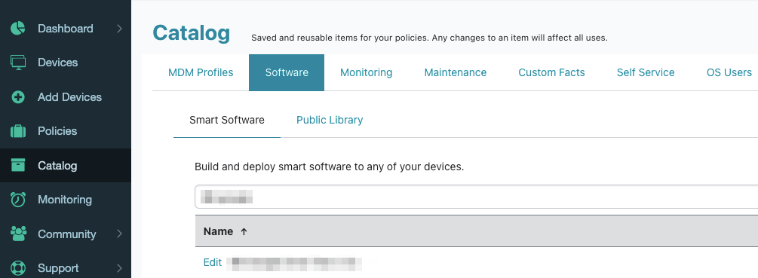
Task: Click the Monitoring alarm clock icon
Action: pos(18,200)
